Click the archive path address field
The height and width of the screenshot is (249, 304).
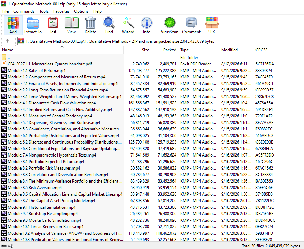(161, 41)
